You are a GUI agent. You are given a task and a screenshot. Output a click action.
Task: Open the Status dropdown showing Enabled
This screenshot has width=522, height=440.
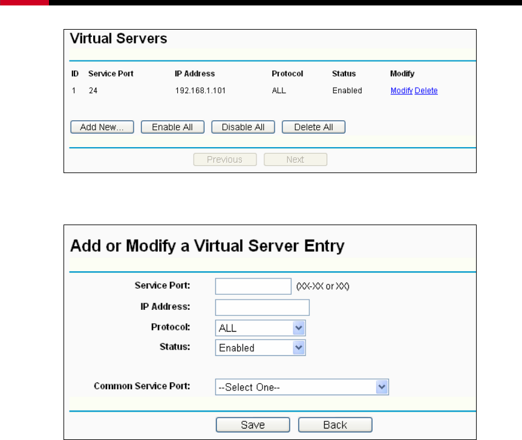click(260, 348)
